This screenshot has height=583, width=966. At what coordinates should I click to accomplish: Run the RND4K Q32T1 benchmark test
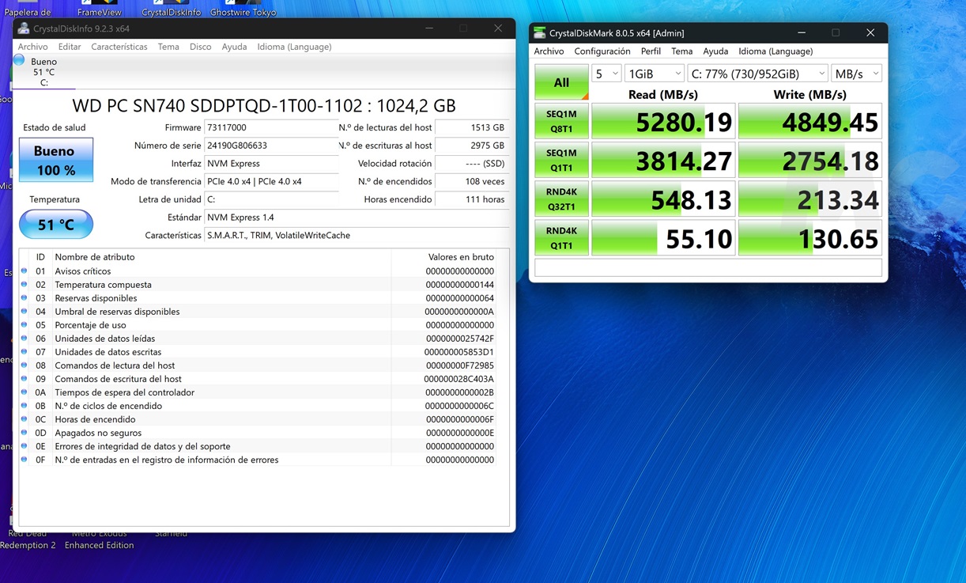click(x=561, y=199)
